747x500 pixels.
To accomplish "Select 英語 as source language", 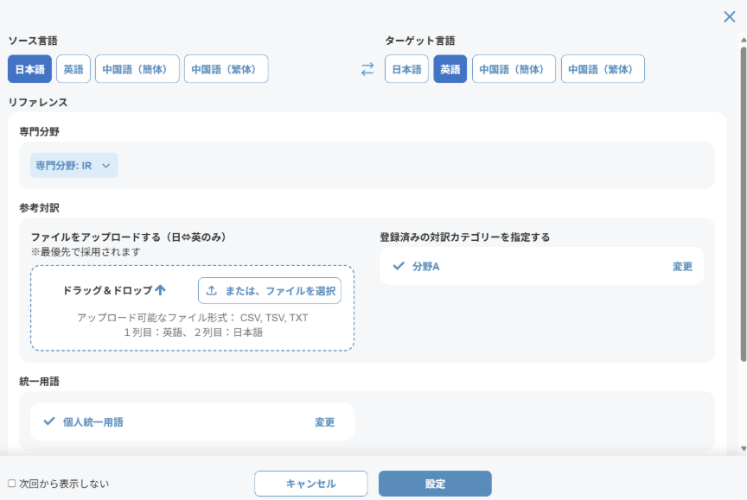I will point(73,69).
